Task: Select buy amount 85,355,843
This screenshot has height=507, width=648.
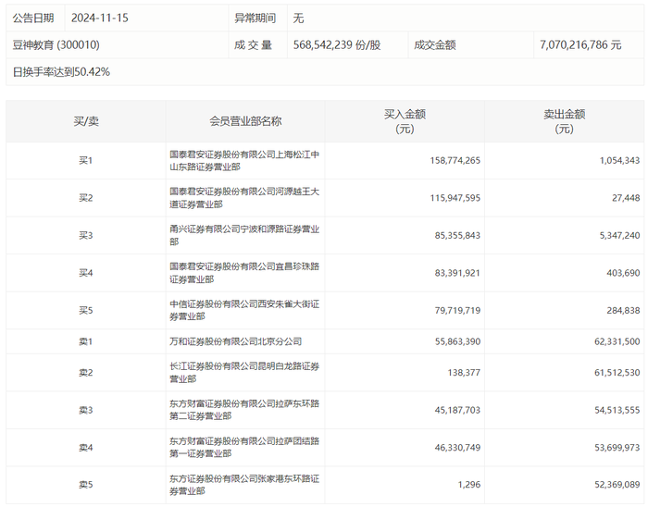Action: point(457,235)
